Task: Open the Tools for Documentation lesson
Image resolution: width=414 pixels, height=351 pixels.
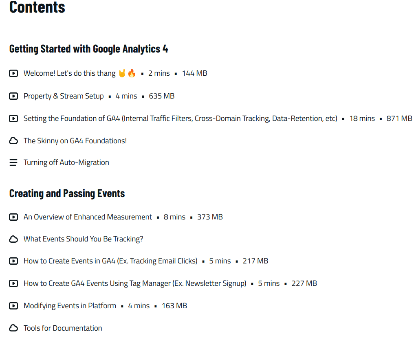Action: (63, 328)
